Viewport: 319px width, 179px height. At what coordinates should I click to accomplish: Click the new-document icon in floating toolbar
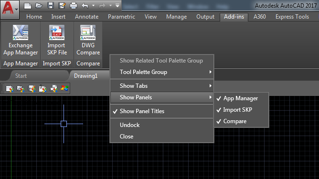(10, 89)
